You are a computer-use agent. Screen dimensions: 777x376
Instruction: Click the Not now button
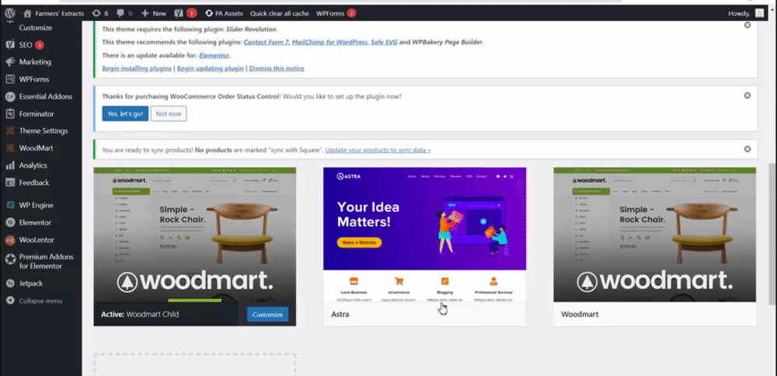[169, 113]
